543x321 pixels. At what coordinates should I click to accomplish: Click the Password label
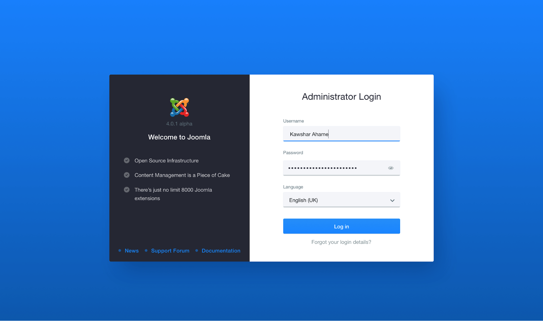293,153
